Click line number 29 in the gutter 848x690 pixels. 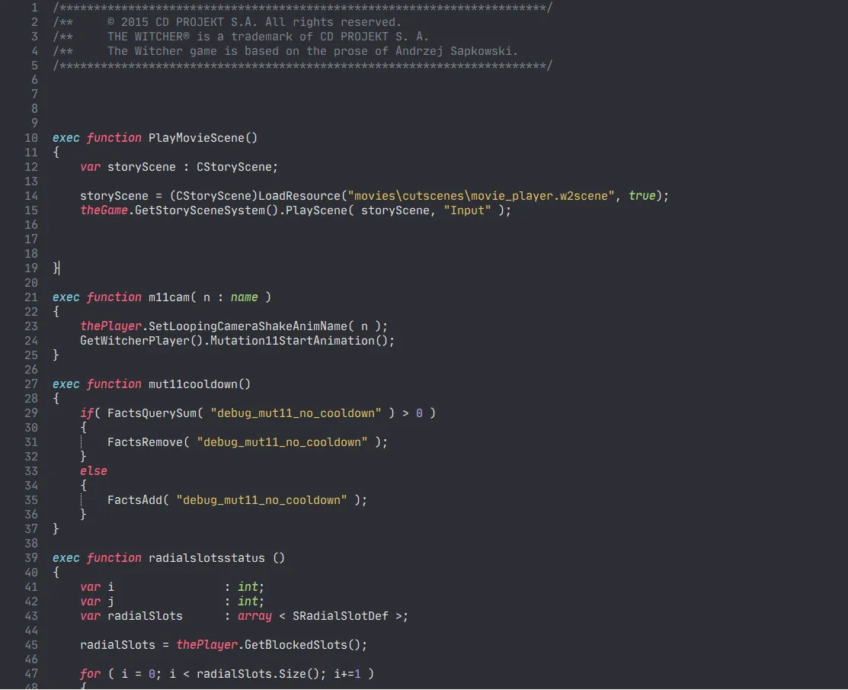pyautogui.click(x=31, y=412)
